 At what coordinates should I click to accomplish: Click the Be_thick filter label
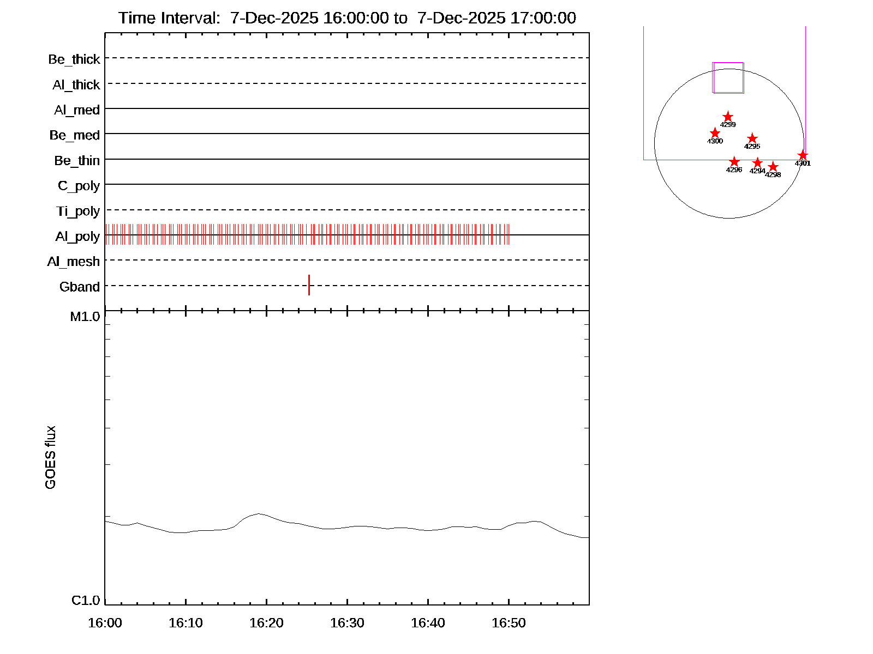(x=74, y=59)
